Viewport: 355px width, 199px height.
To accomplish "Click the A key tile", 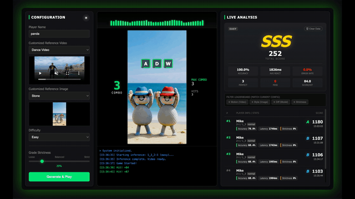I will [x=145, y=64].
